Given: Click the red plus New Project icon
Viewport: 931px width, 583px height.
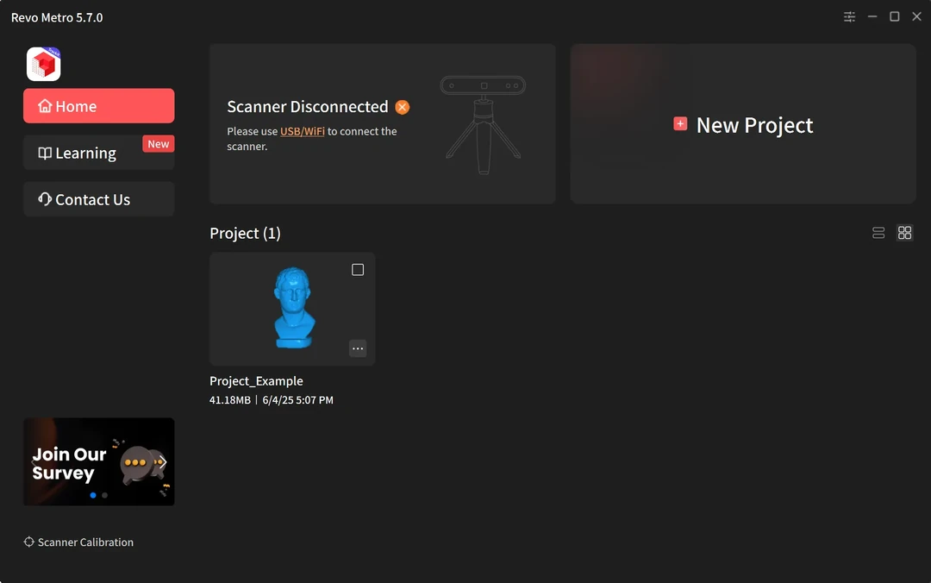Looking at the screenshot, I should click(x=680, y=123).
